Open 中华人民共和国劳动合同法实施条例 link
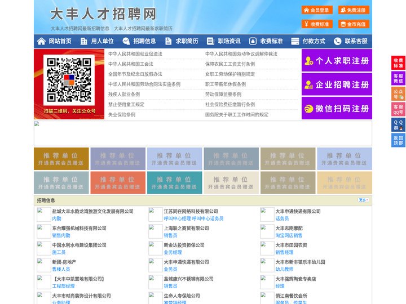Viewport: 406px width, 304px height. tap(144, 84)
